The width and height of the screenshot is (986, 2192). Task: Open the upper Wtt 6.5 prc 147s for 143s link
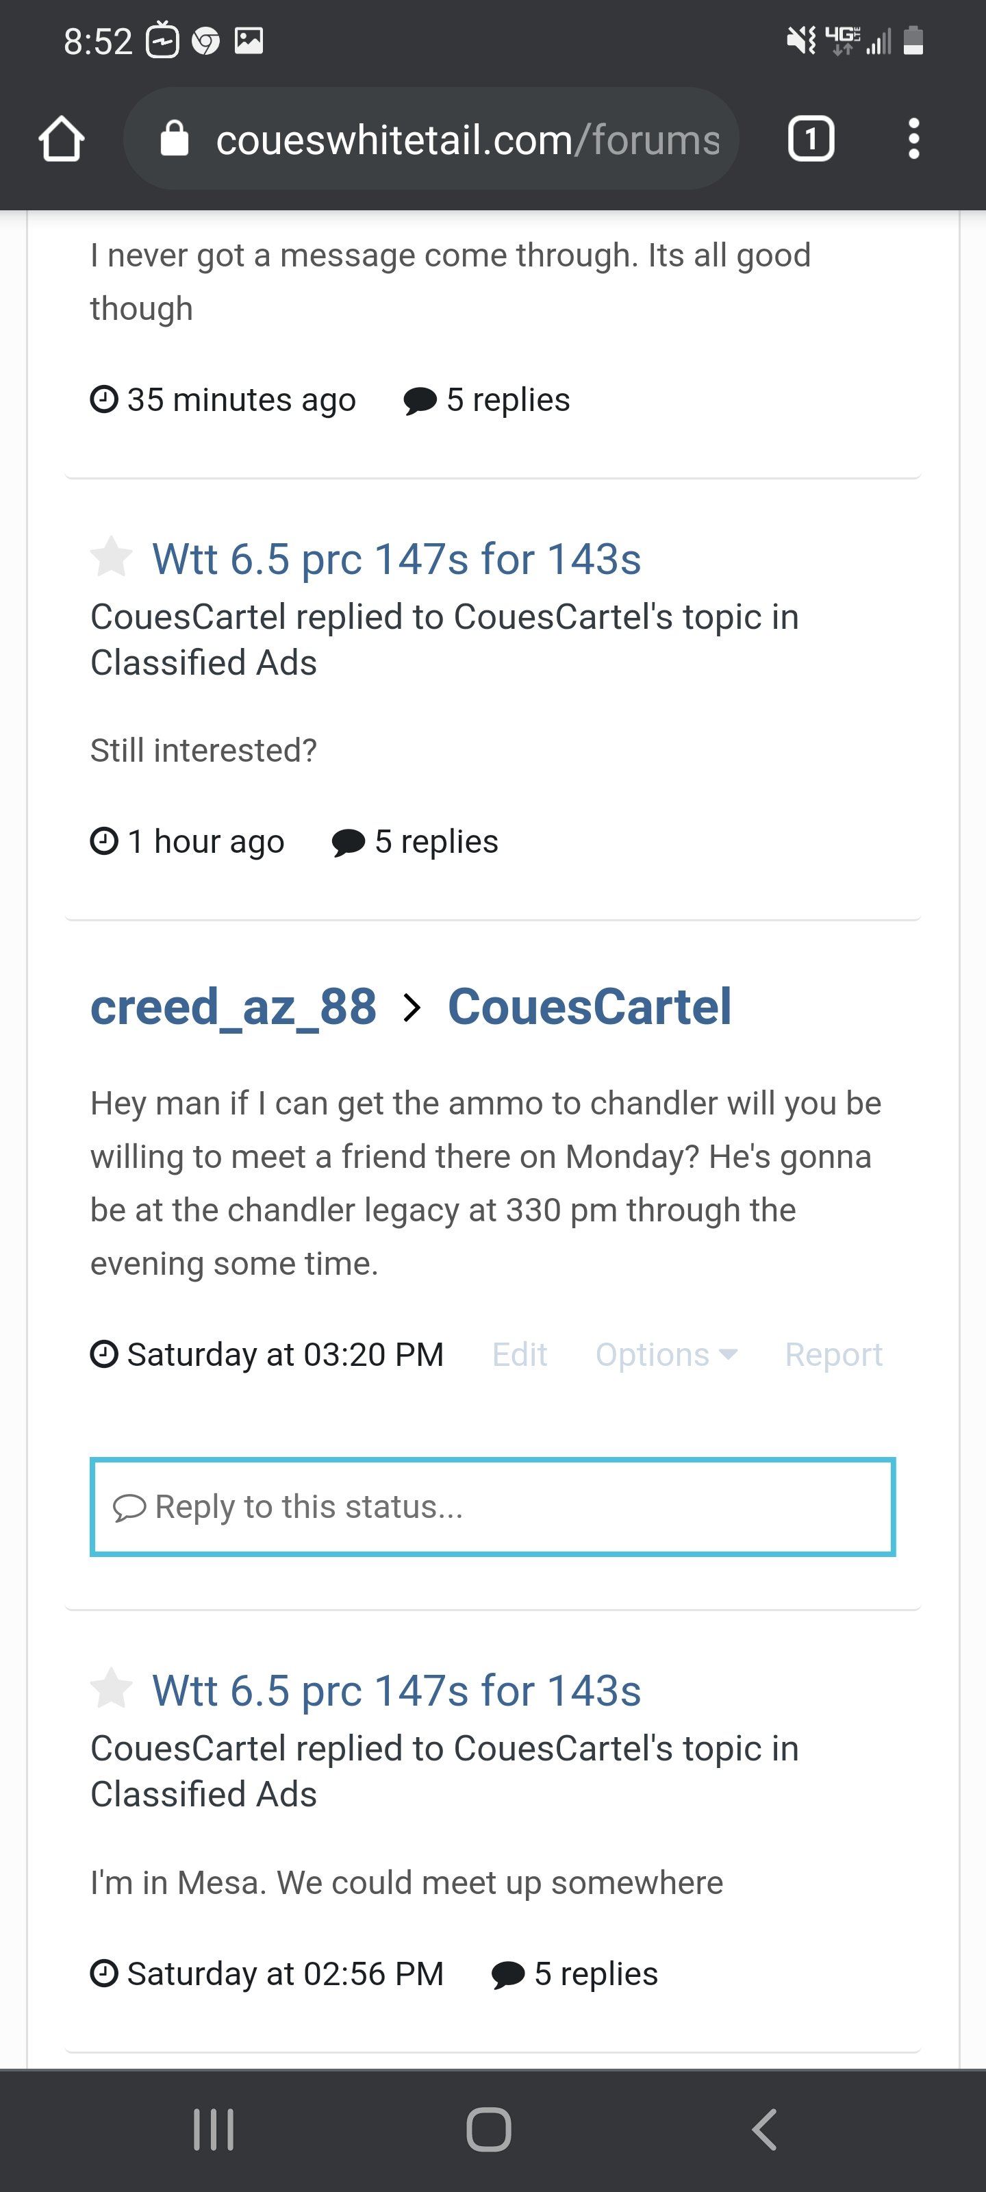[x=396, y=559]
